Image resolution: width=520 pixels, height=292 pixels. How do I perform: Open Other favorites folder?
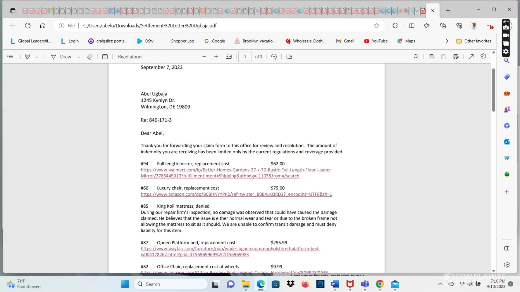[x=473, y=41]
